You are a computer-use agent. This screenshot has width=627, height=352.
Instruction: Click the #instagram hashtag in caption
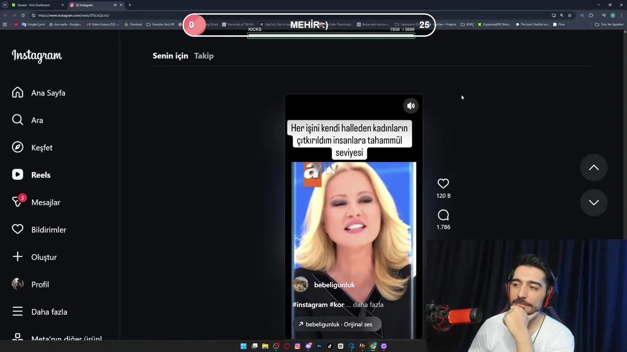(x=310, y=305)
